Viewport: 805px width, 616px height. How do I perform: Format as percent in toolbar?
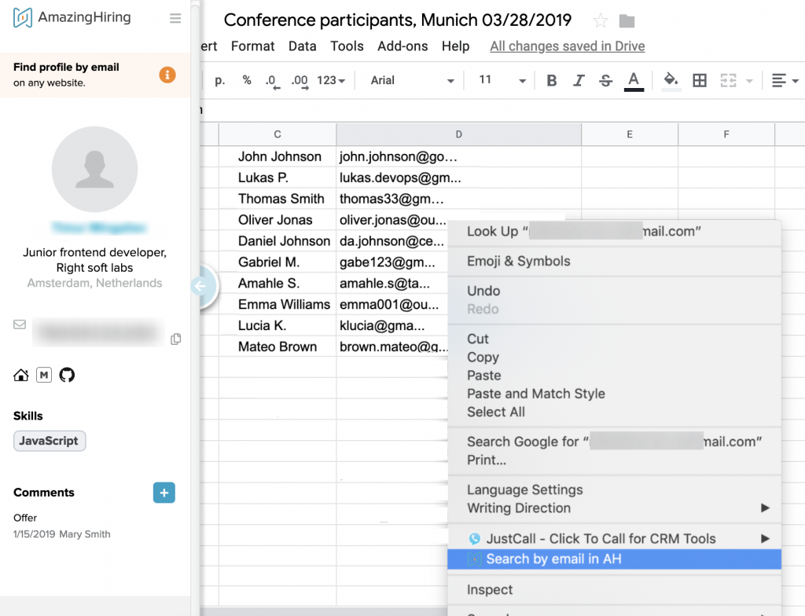[x=247, y=81]
